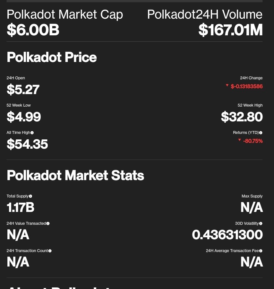Click the Polkadot24H Volume value $167.01M
This screenshot has height=289, width=274.
tap(231, 30)
